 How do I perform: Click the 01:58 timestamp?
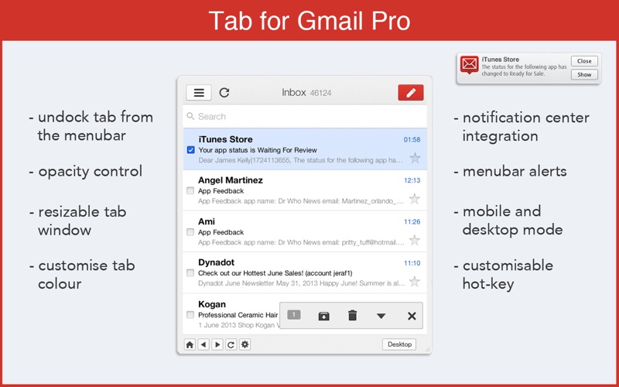click(412, 139)
